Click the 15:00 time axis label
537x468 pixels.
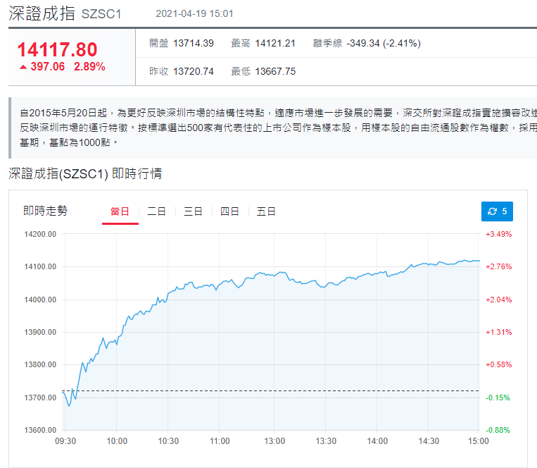479,441
